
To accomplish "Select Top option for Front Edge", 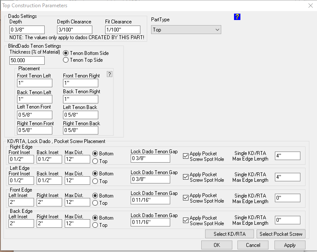I will point(95,203).
